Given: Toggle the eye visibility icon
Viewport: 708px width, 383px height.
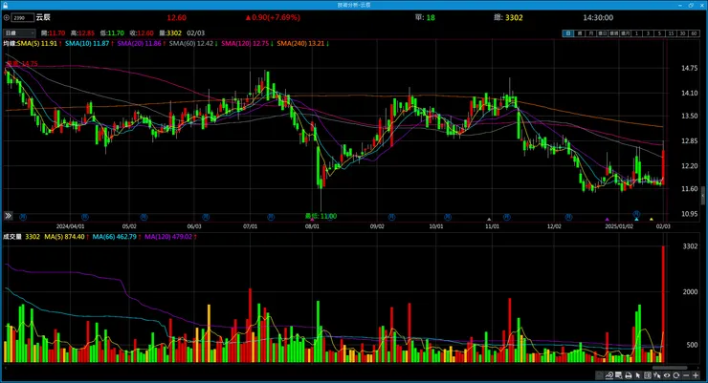Looking at the screenshot, I should (x=667, y=375).
